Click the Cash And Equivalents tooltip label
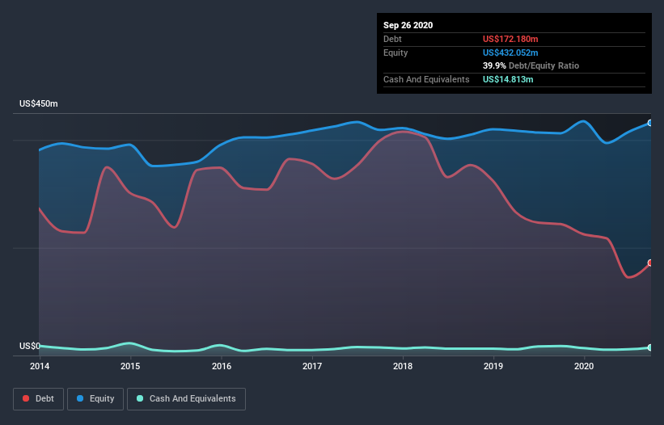This screenshot has height=425, width=664. (426, 79)
